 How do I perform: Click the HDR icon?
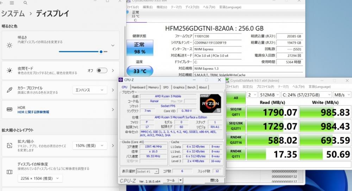coord(10,109)
